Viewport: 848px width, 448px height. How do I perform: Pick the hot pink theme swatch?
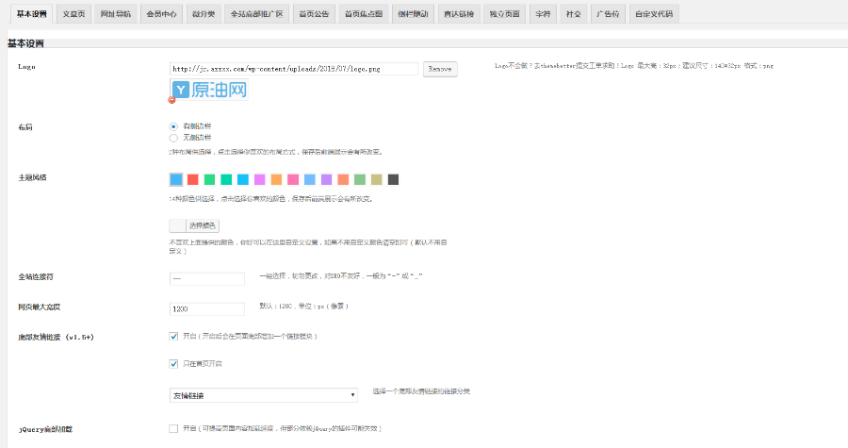pyautogui.click(x=293, y=179)
